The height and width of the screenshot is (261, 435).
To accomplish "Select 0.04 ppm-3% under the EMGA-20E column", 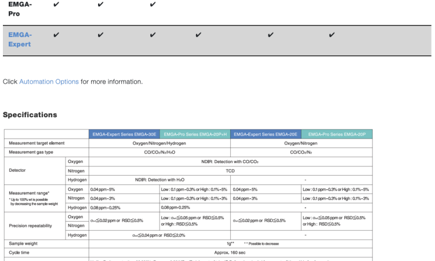I will [x=245, y=198].
